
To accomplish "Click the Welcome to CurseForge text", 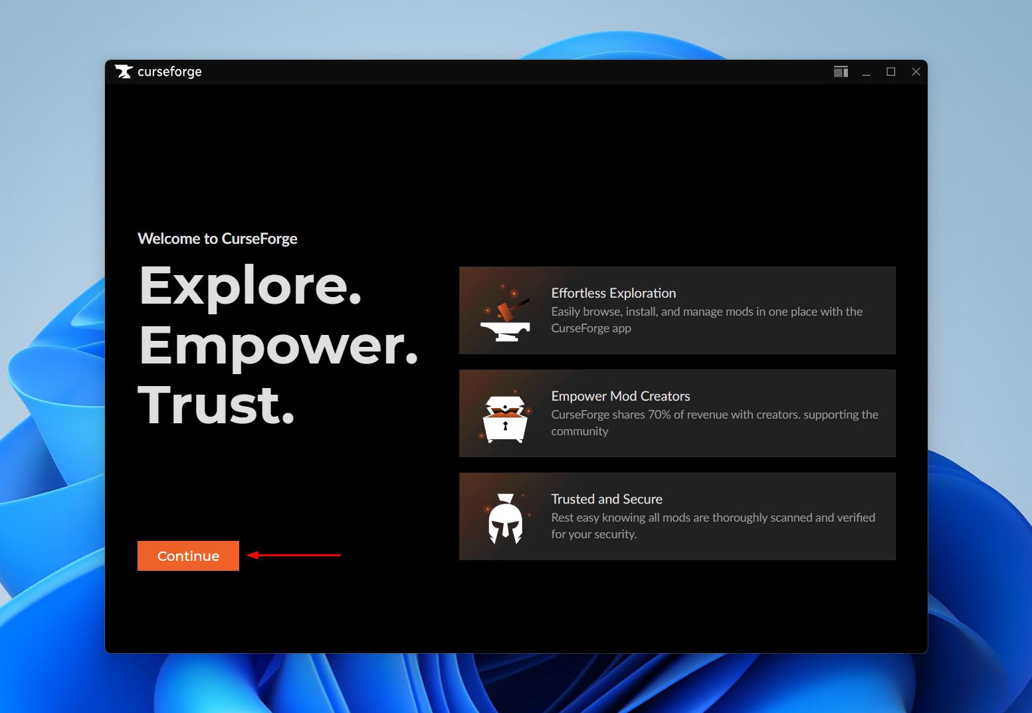I will click(x=217, y=239).
